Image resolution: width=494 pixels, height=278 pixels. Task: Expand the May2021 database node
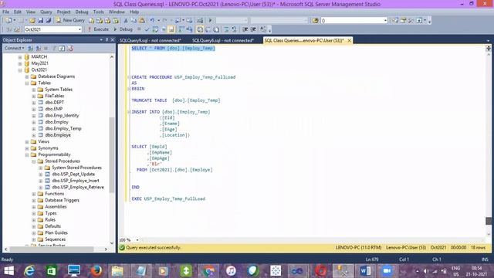coord(20,63)
